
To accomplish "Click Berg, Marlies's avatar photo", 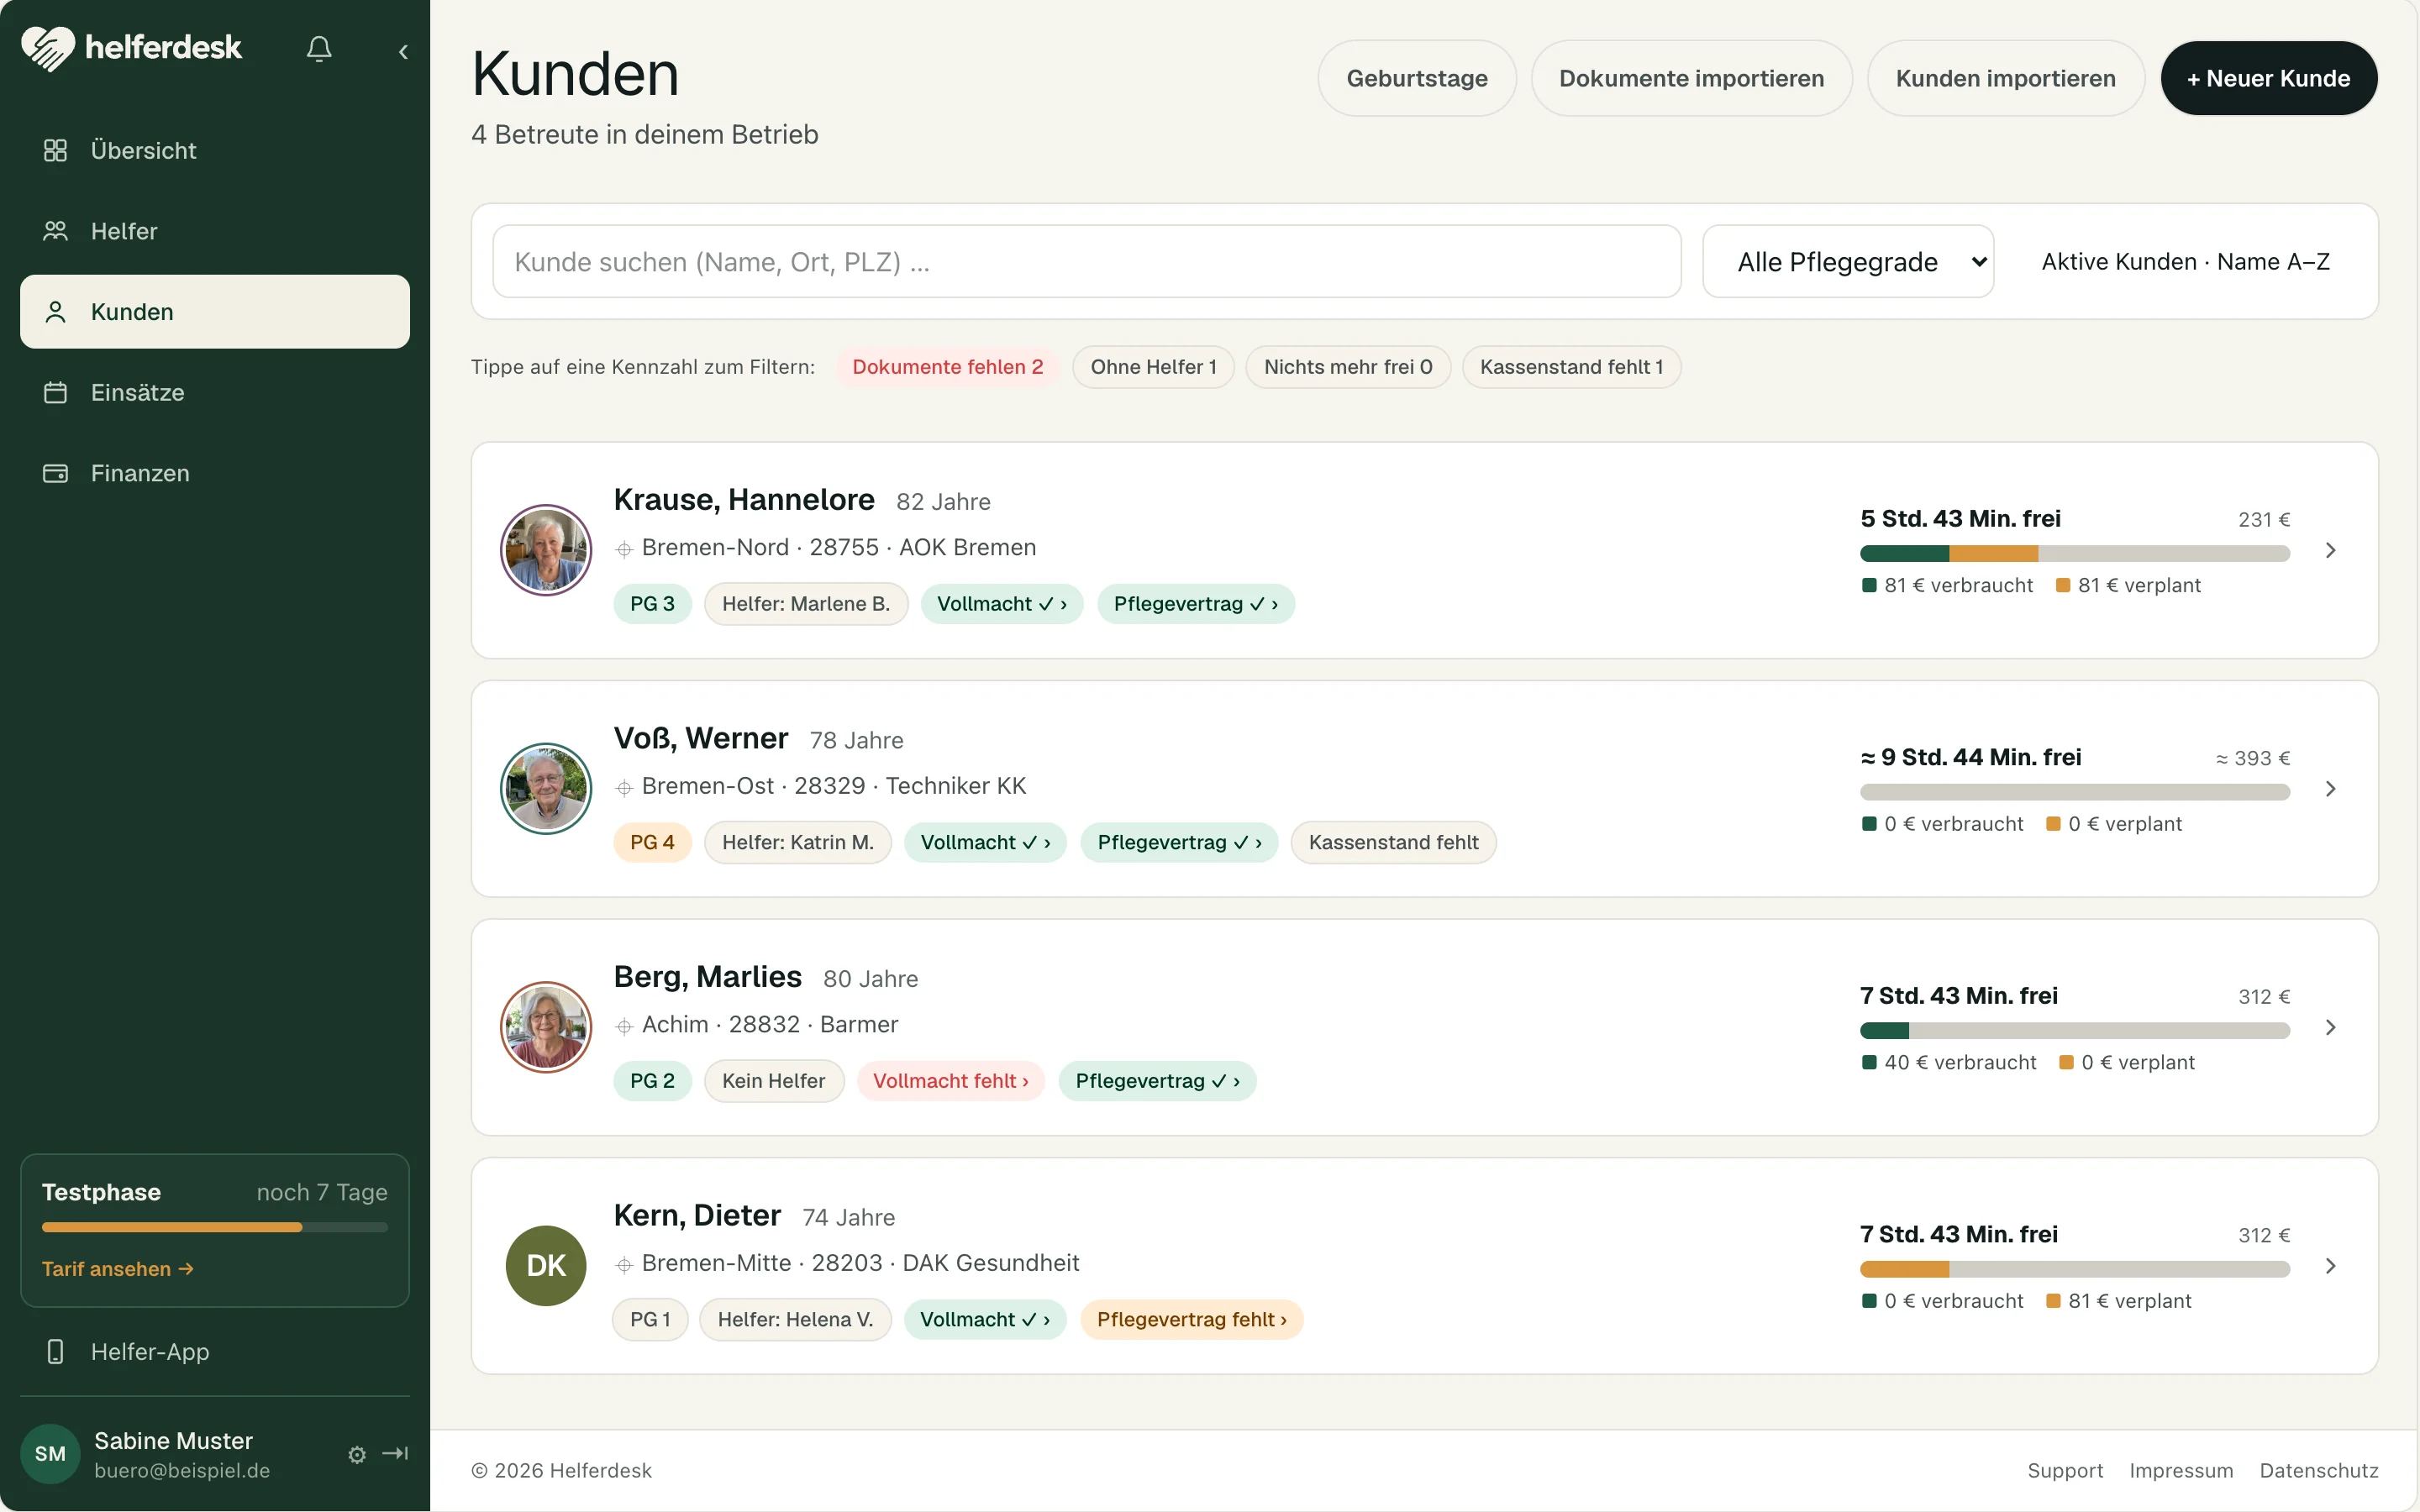I will [x=546, y=1027].
